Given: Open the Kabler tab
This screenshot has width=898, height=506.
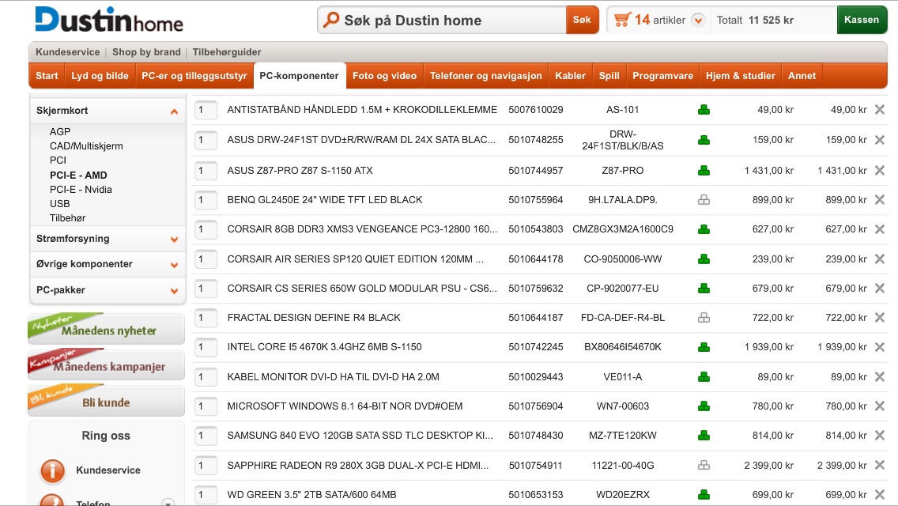Looking at the screenshot, I should (571, 76).
